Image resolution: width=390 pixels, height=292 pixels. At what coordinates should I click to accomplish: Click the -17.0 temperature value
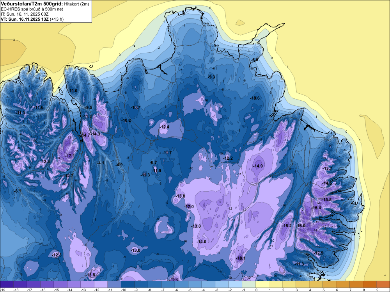189,207
